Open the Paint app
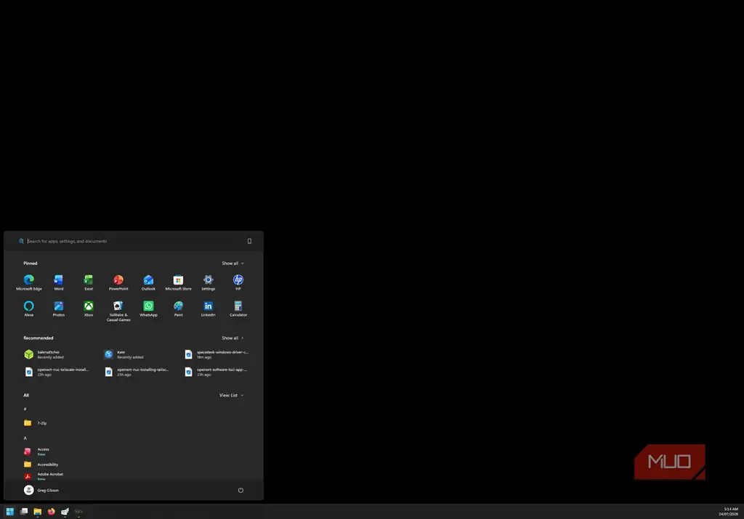Viewport: 744px width, 519px height. coord(179,308)
